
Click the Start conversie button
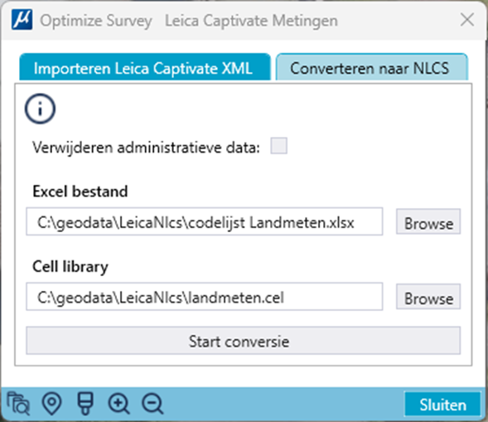pyautogui.click(x=243, y=341)
